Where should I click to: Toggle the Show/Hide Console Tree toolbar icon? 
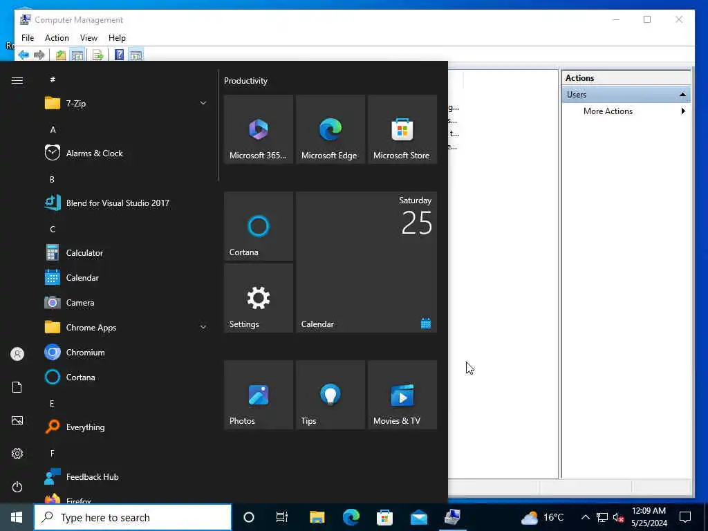tap(77, 55)
